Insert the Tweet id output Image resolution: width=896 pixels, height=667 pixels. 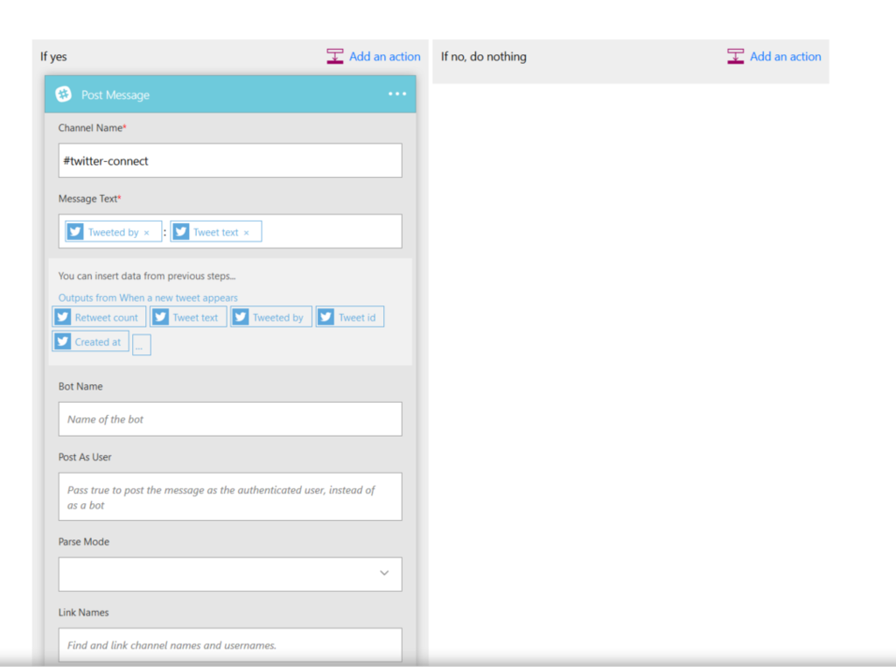tap(350, 317)
